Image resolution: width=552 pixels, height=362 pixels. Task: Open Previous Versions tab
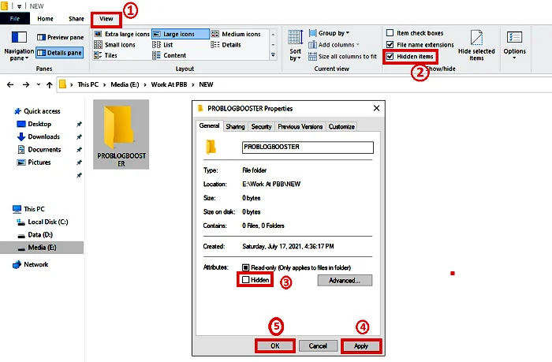click(x=300, y=127)
